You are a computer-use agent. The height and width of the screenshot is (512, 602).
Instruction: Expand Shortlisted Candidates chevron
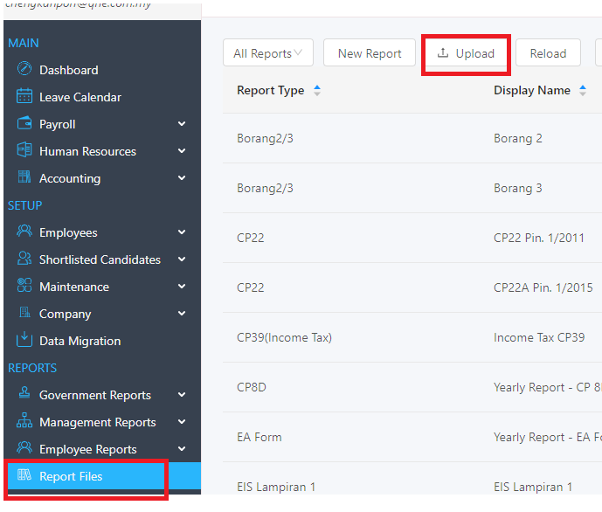[x=182, y=259]
